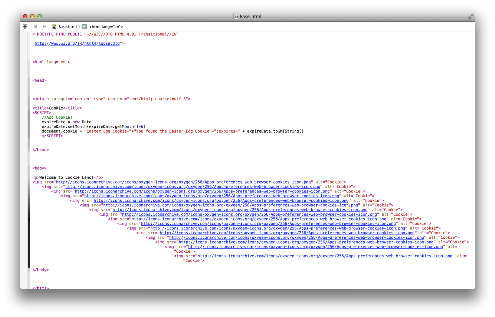Click the function icon in the jump bar

coord(84,27)
